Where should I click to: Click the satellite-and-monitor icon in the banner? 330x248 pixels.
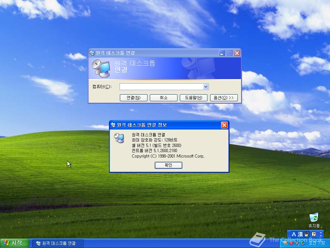[101, 68]
